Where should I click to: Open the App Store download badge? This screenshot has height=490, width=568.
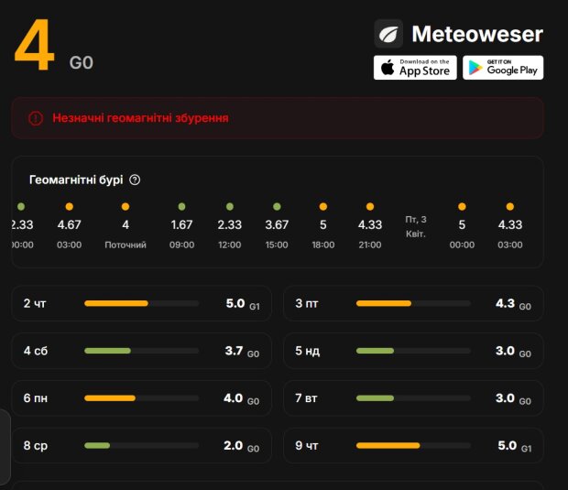(x=415, y=68)
